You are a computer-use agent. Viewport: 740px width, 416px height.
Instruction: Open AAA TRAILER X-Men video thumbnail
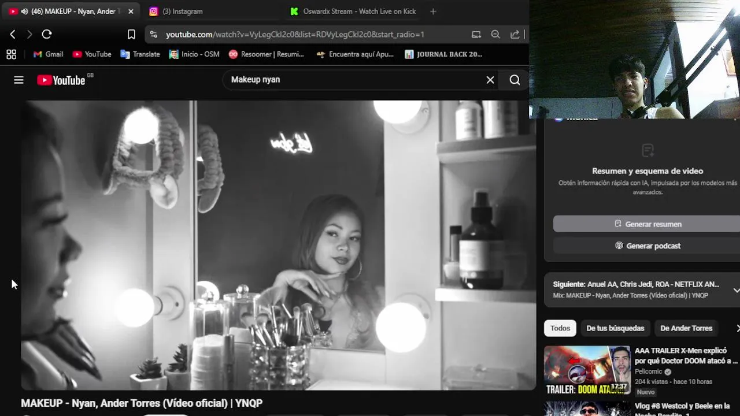587,370
